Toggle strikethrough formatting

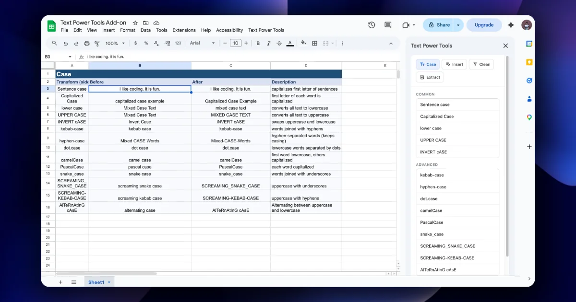point(279,43)
